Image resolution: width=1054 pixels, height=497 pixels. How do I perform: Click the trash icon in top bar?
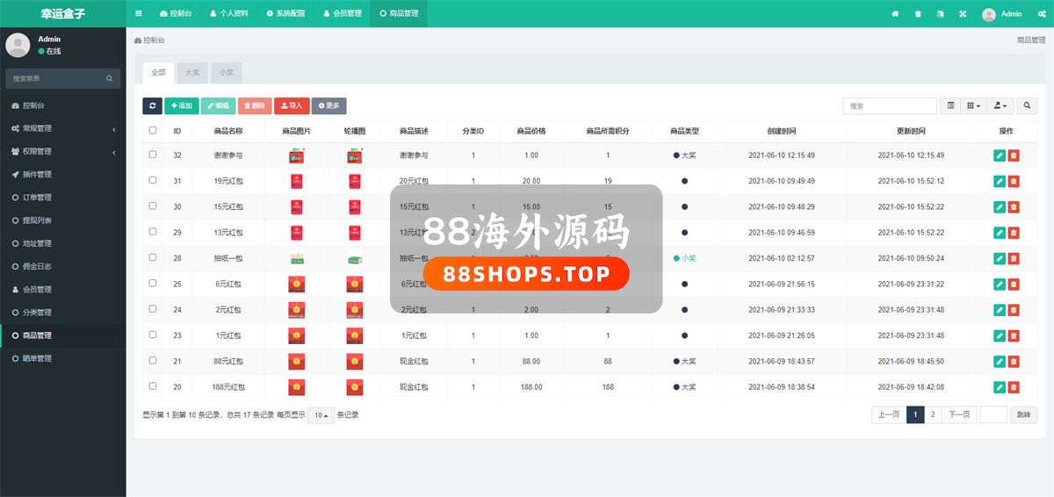(x=918, y=14)
